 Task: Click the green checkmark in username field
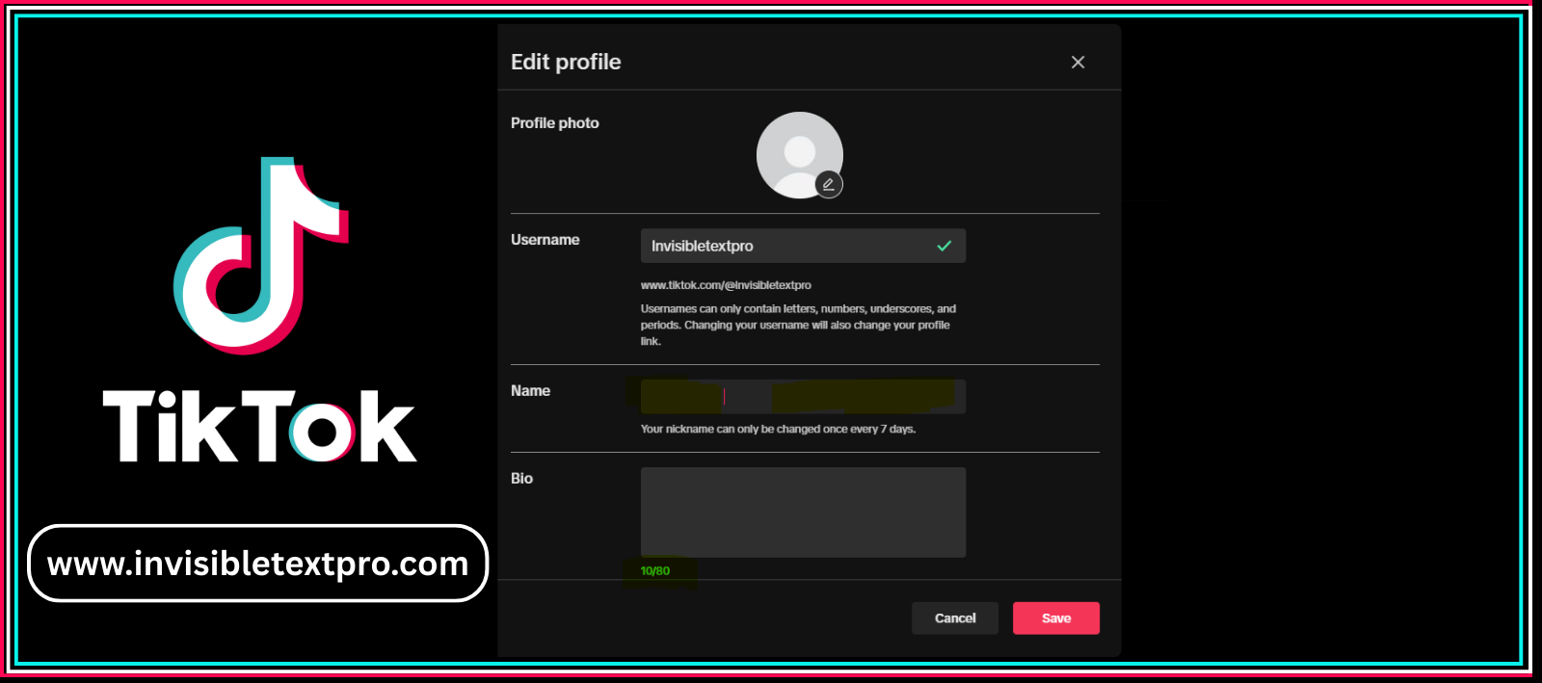click(x=944, y=246)
